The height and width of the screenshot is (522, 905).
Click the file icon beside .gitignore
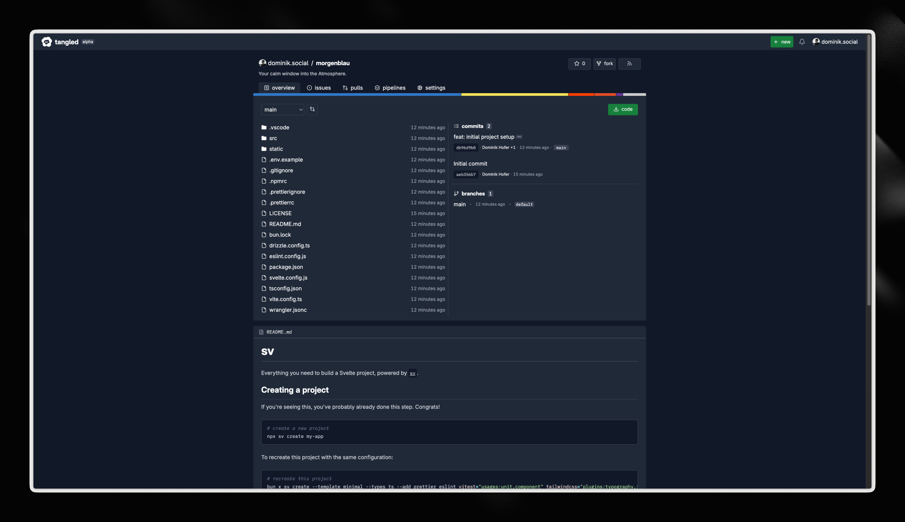pyautogui.click(x=264, y=171)
